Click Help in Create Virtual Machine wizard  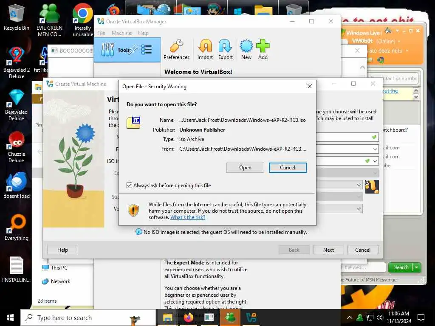[x=63, y=250]
